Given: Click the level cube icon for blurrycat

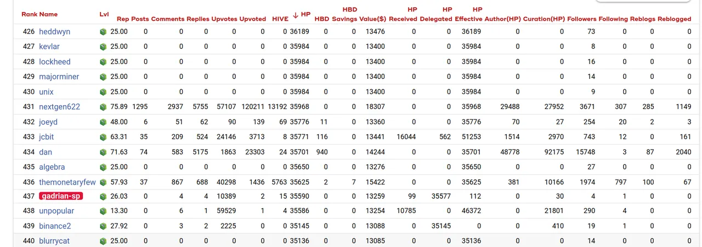Looking at the screenshot, I should 103,241.
